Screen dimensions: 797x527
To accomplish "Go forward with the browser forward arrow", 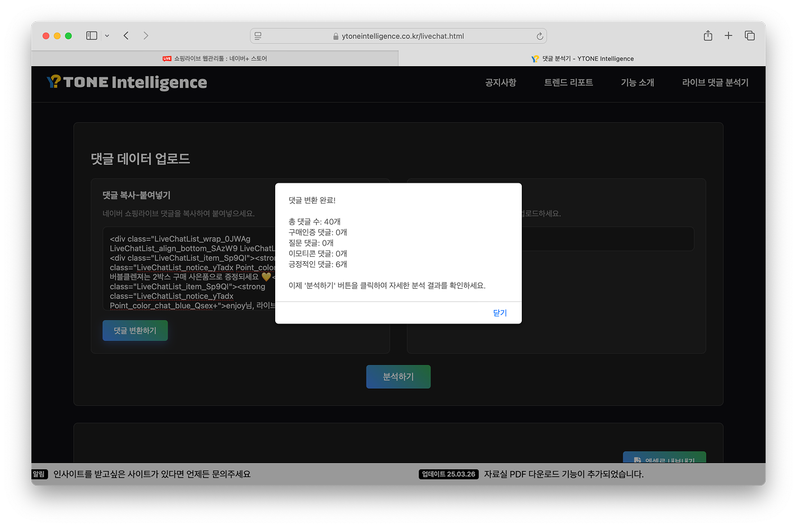I will pos(146,35).
